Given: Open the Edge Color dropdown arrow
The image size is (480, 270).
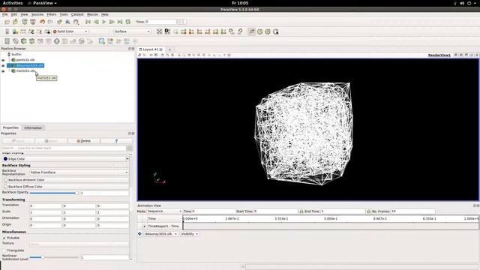Looking at the screenshot, I should [127, 159].
